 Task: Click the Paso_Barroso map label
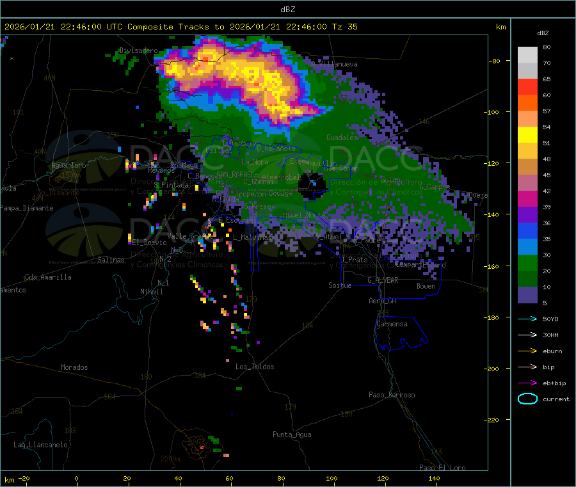click(392, 395)
